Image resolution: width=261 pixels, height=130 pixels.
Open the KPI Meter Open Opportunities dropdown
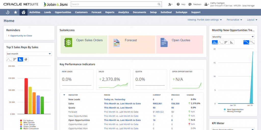tap(233, 129)
